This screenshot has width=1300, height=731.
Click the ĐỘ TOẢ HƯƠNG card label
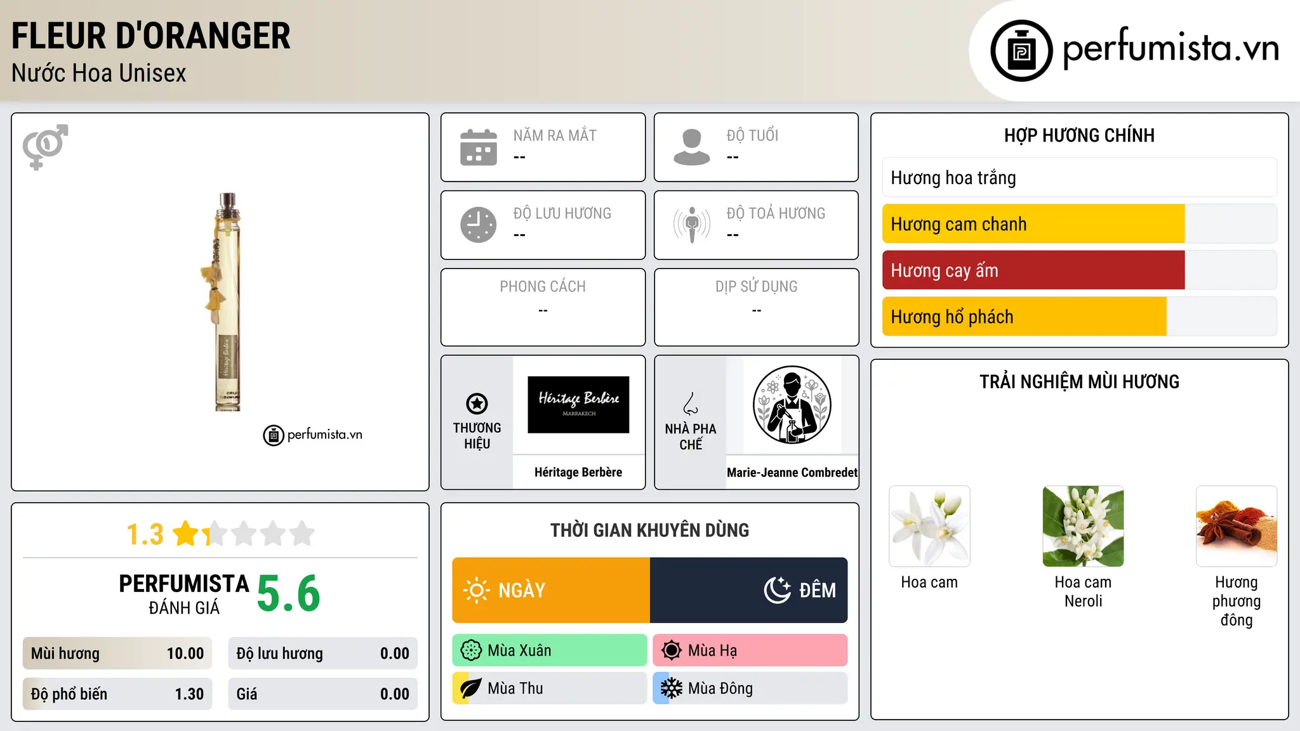pos(776,213)
